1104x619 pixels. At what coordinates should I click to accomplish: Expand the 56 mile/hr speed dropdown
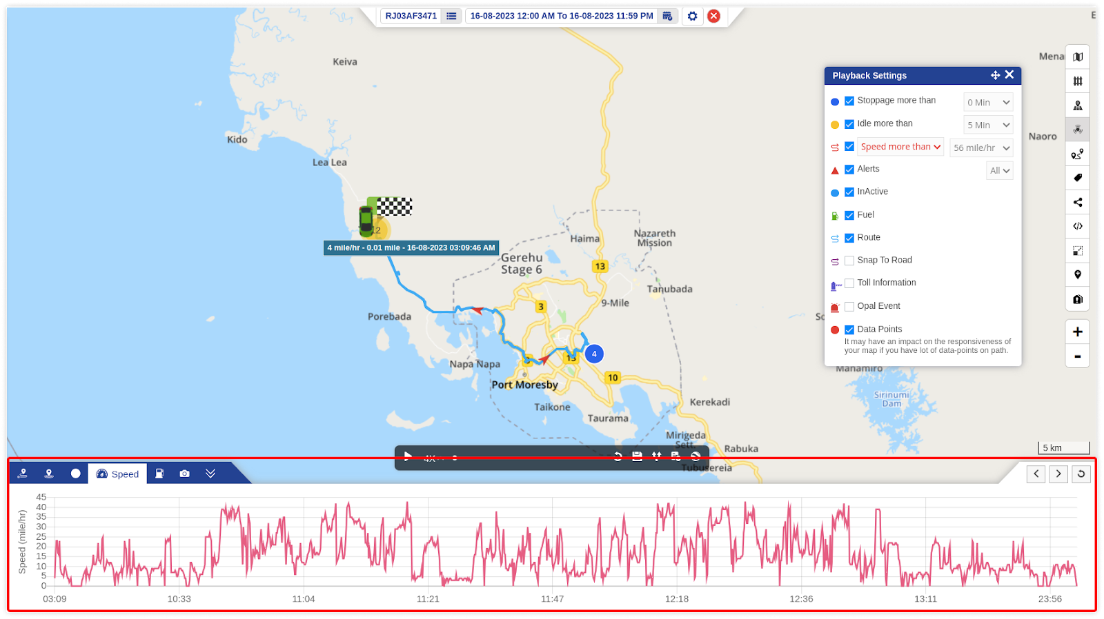[x=981, y=148]
